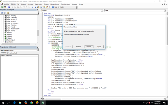The height and width of the screenshot is (105, 168).
Task: Open the Ventana menu
Action: 74,4
